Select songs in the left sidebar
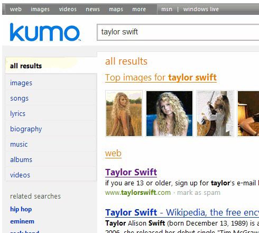 click(x=19, y=98)
